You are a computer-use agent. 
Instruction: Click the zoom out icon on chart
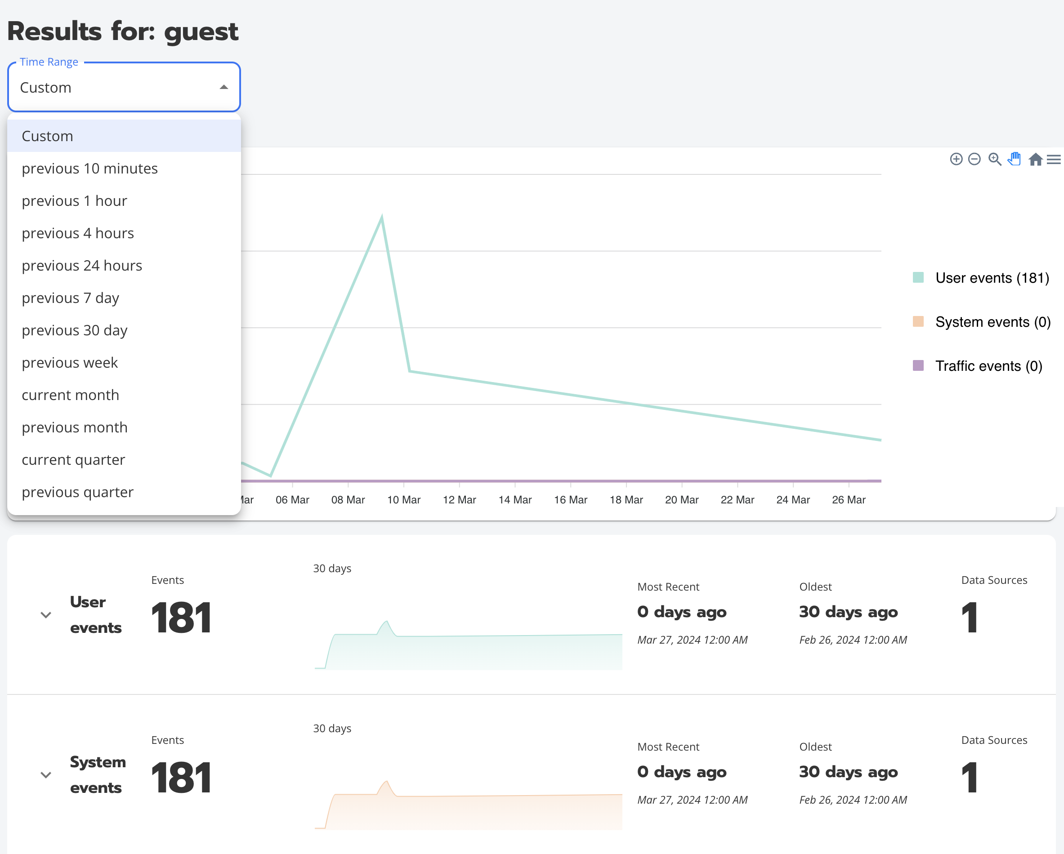point(975,160)
